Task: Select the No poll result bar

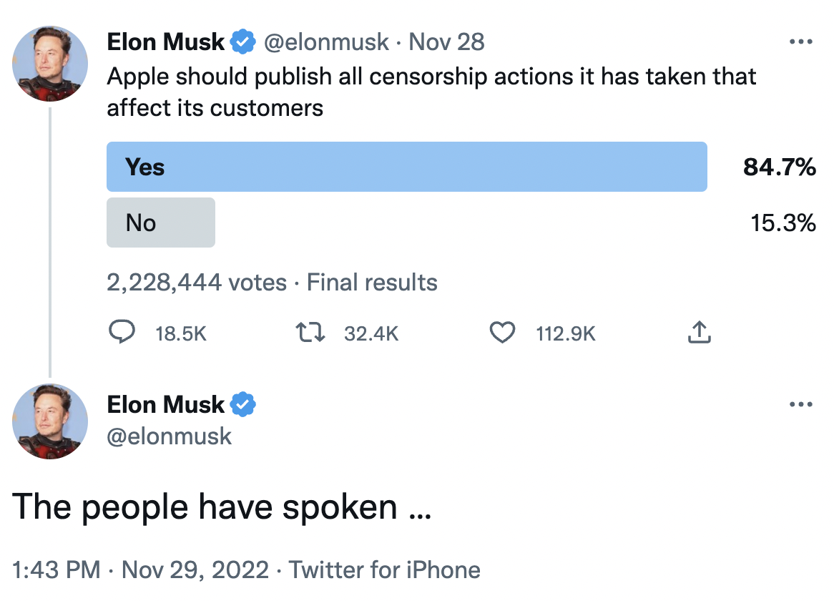Action: (x=161, y=223)
